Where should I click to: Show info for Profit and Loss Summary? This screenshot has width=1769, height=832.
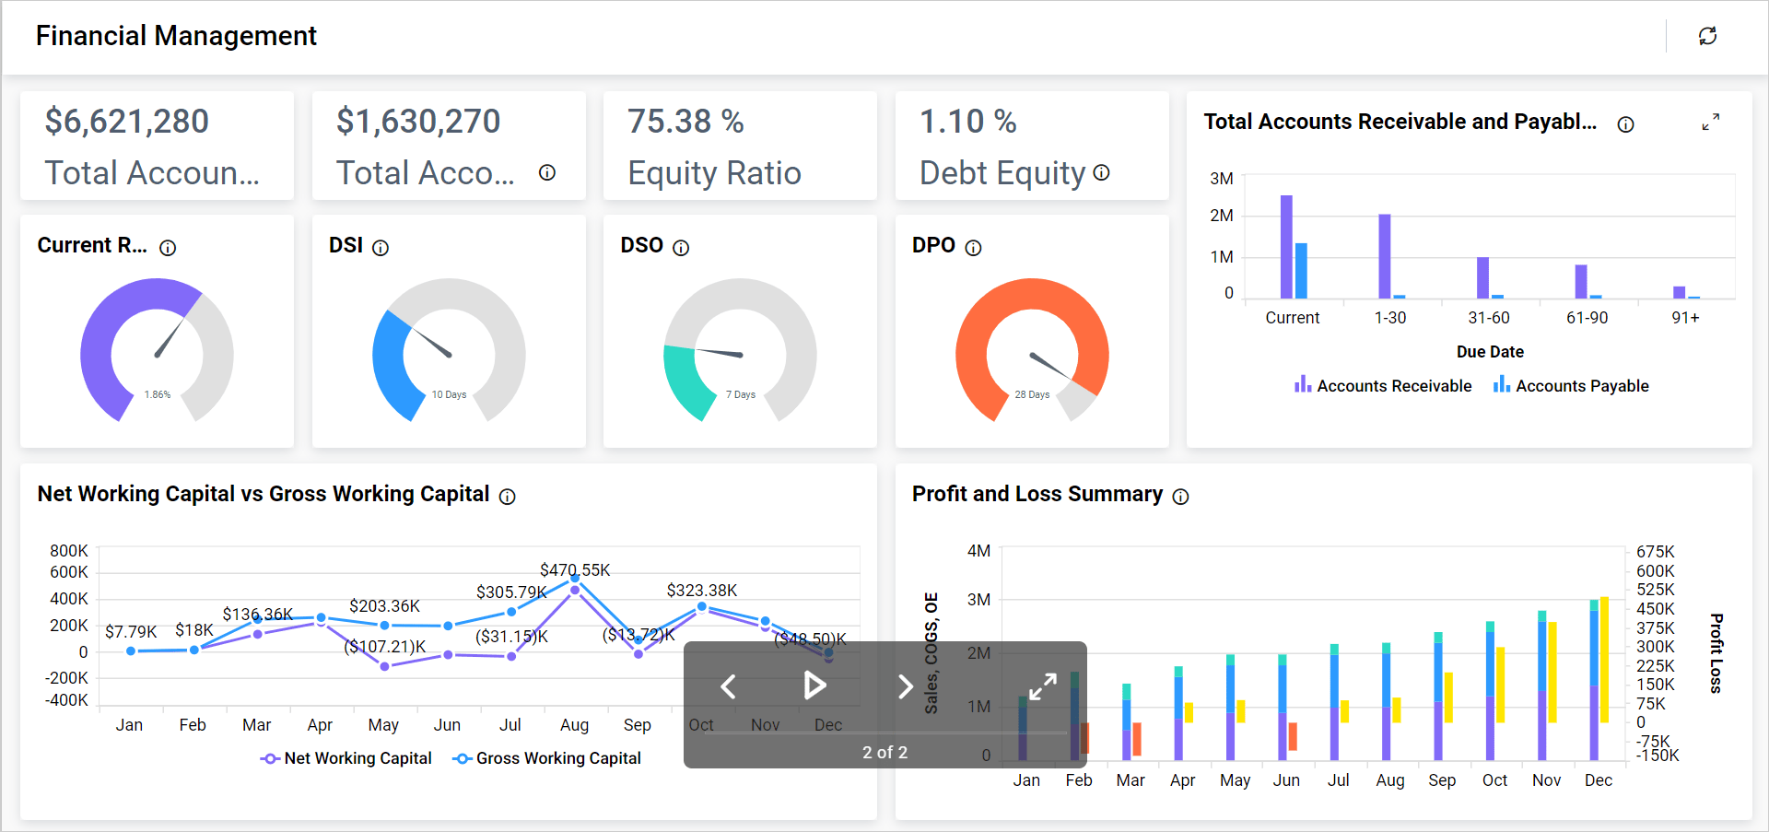[1180, 497]
